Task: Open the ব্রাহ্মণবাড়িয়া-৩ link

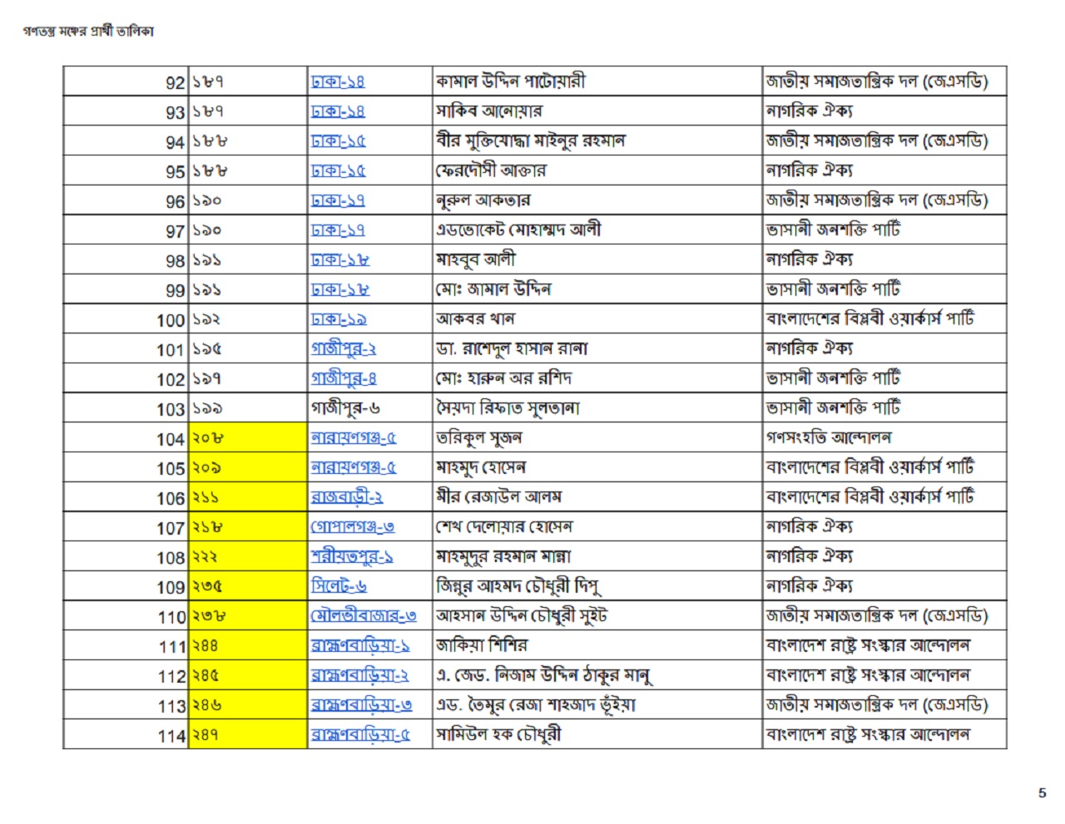Action: tap(361, 705)
